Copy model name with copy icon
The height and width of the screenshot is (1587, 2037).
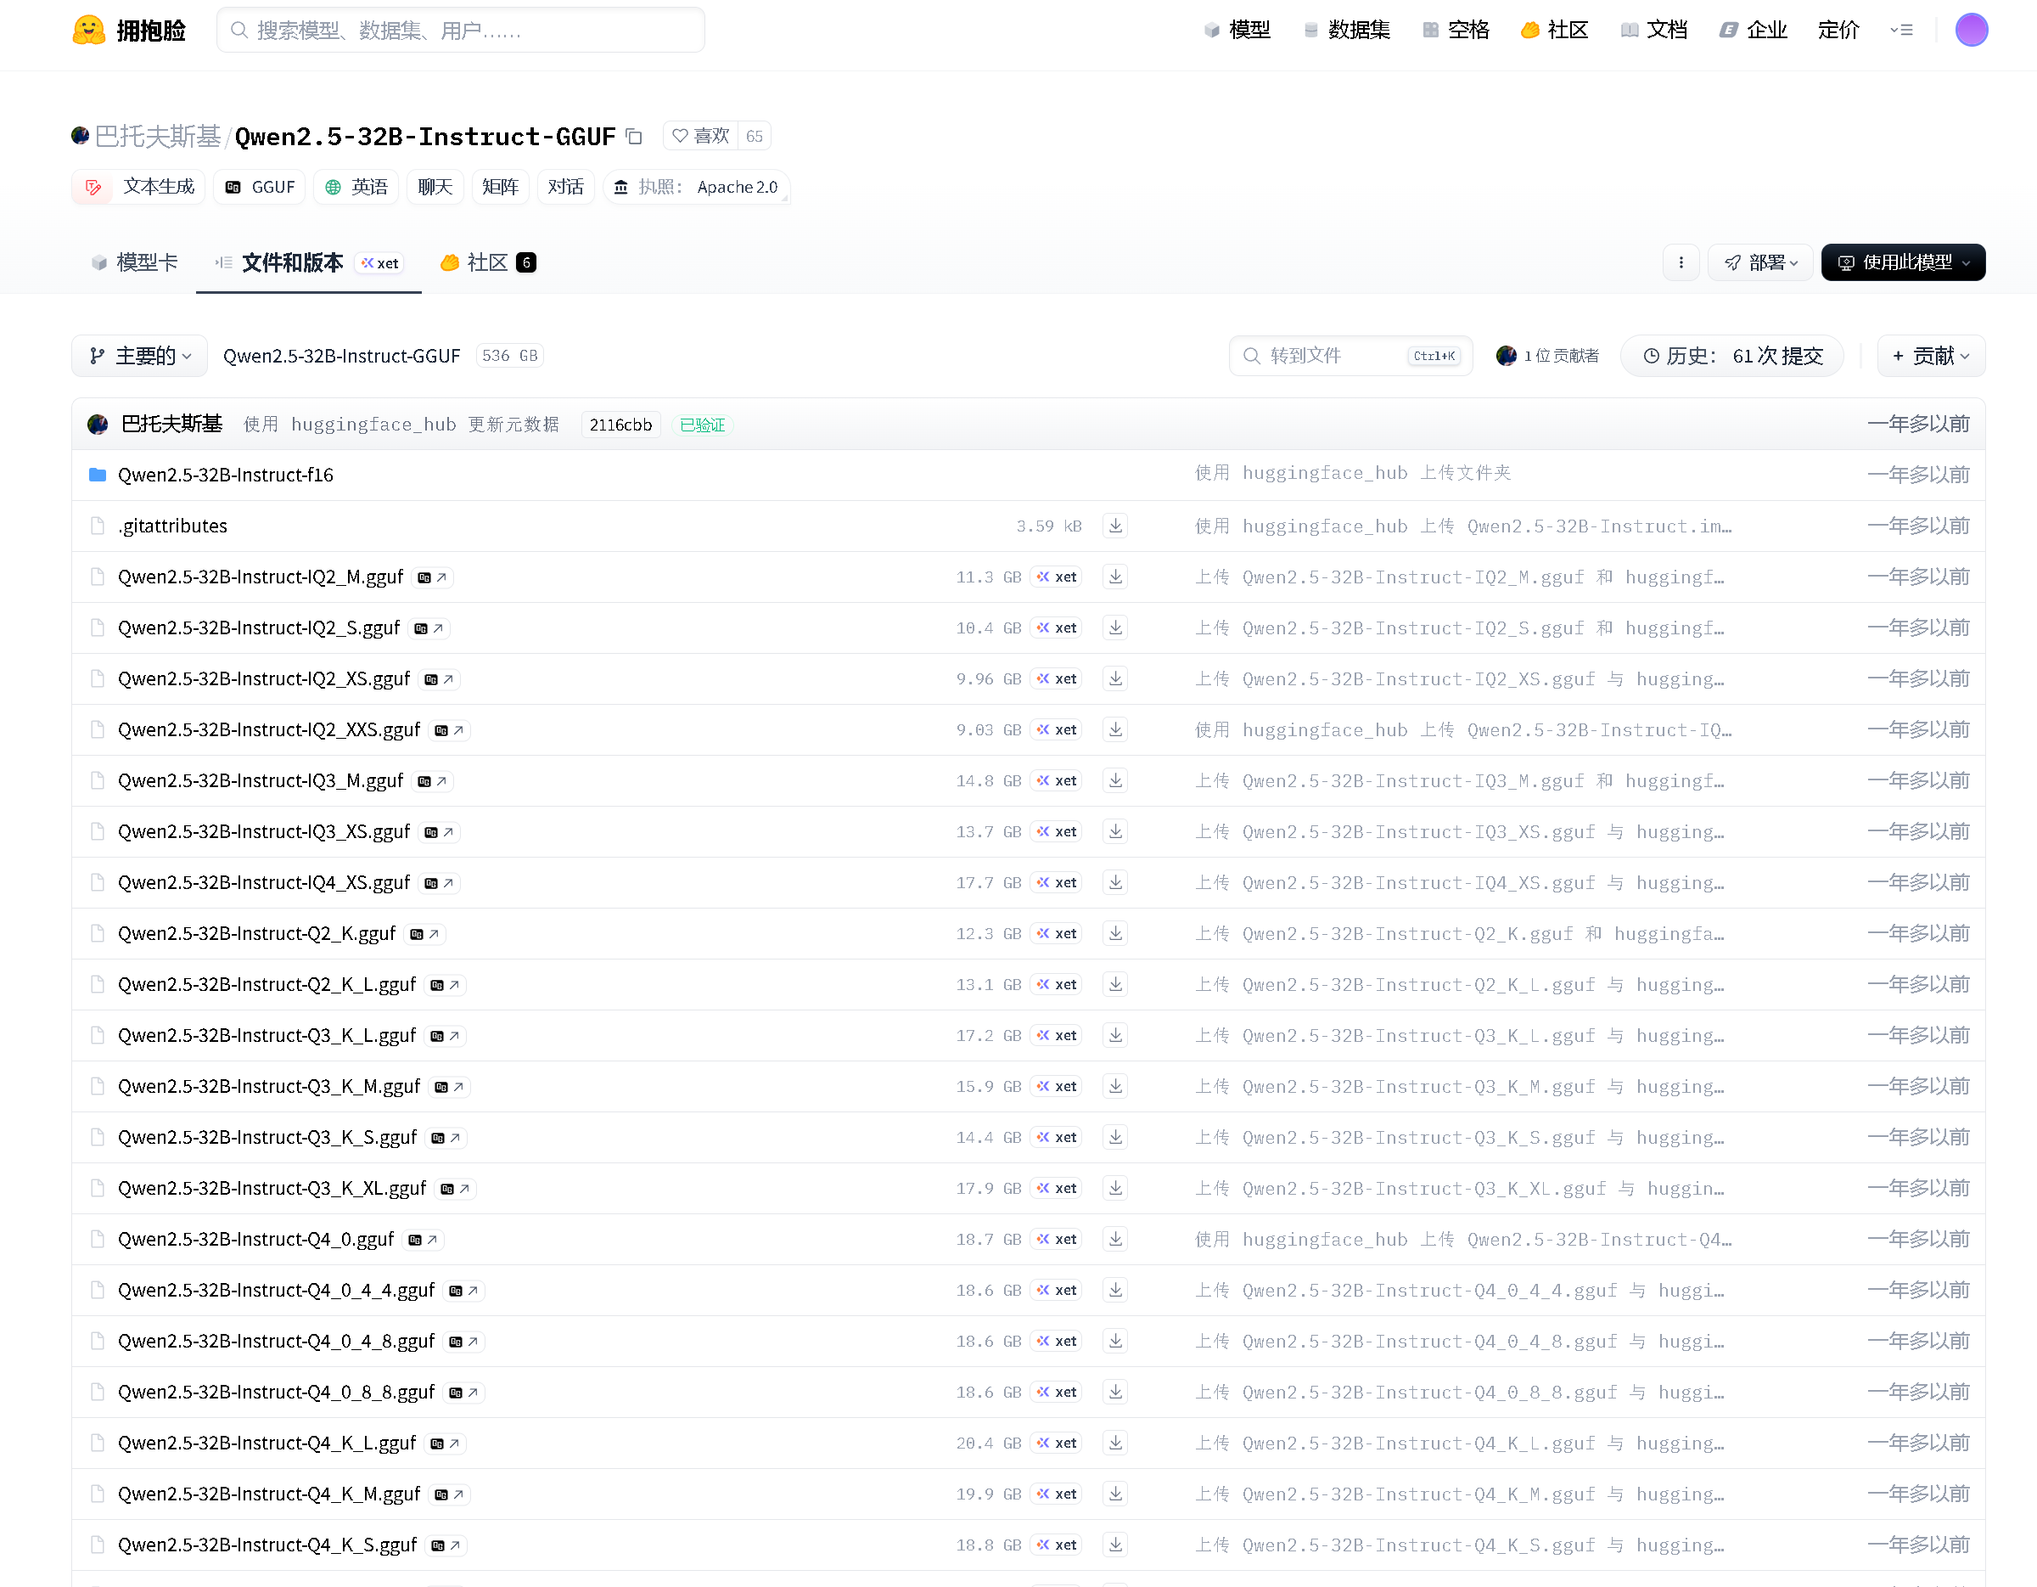[634, 138]
